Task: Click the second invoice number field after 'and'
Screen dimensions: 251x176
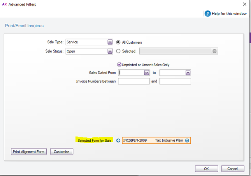Action: [x=175, y=81]
